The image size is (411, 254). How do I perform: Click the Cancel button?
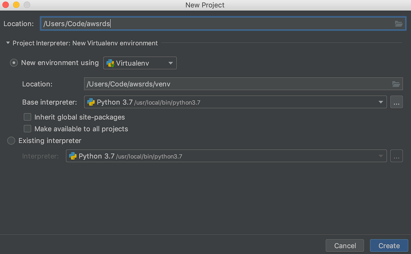coord(345,245)
